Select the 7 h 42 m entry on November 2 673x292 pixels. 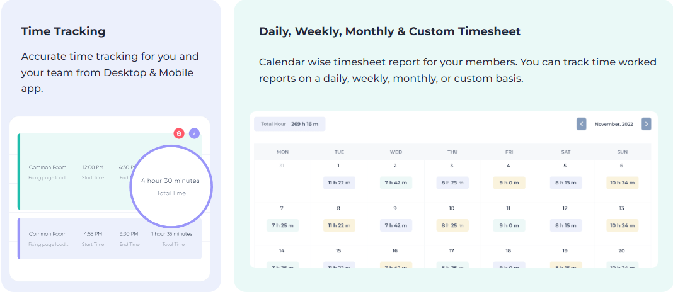pyautogui.click(x=395, y=182)
